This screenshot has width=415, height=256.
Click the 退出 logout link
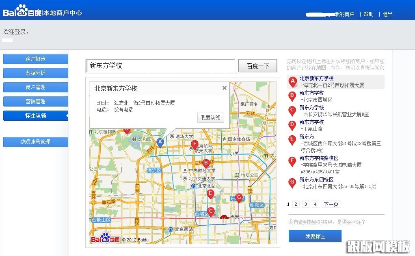coord(388,14)
